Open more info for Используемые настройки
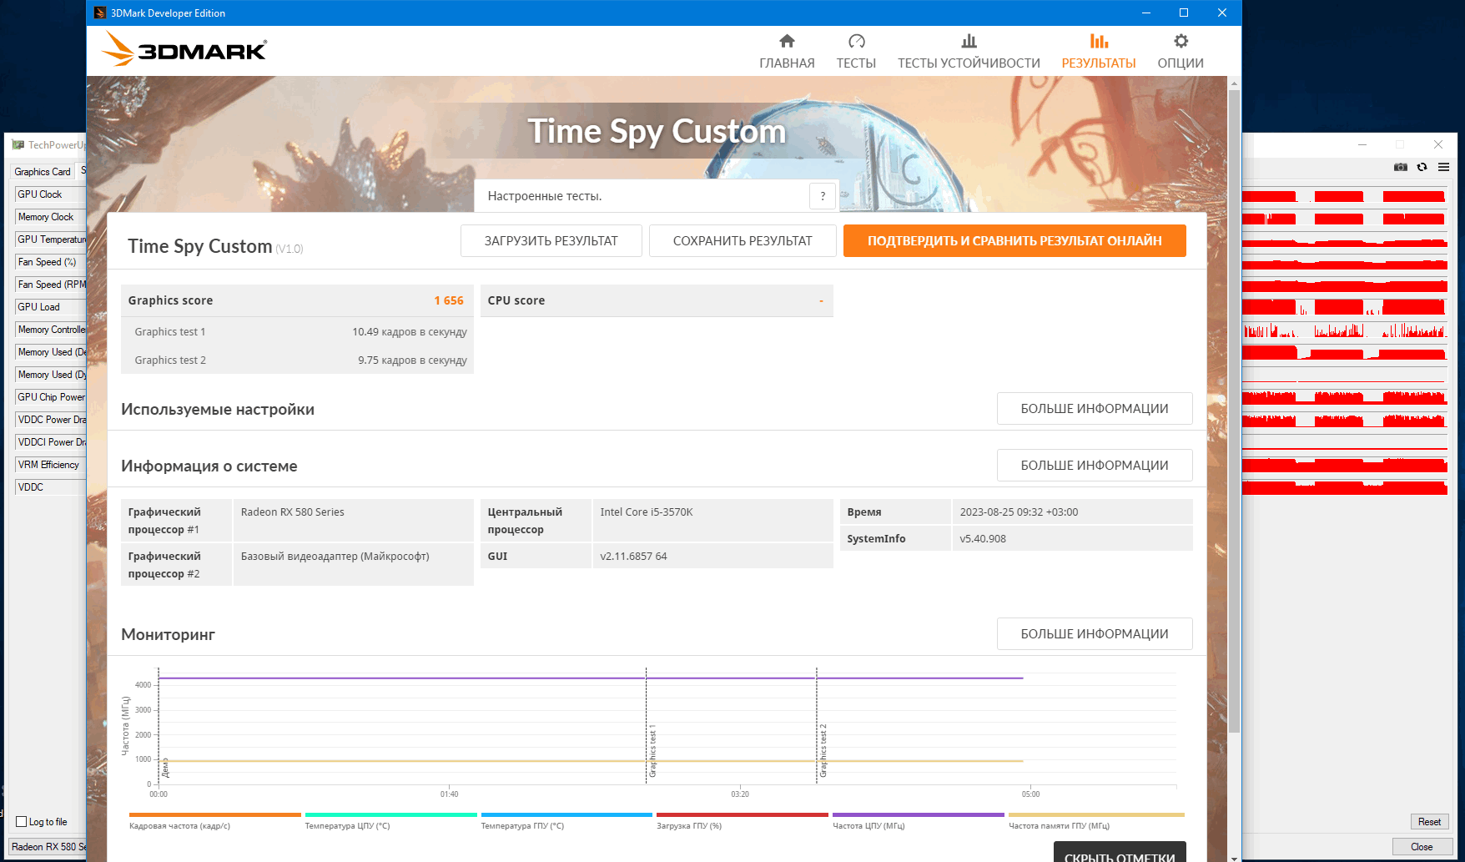The image size is (1465, 862). point(1095,409)
